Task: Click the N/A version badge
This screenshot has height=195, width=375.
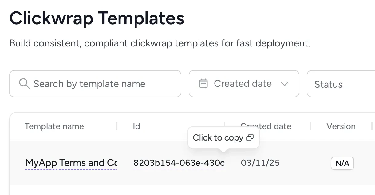Action: point(342,163)
